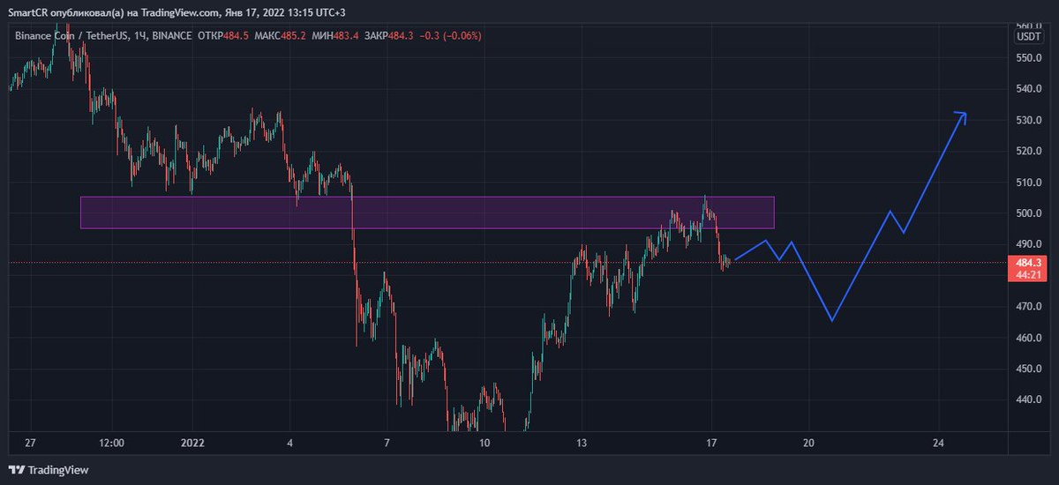Click the ЗАКР 484.3 close value
1059x485 pixels.
point(389,36)
